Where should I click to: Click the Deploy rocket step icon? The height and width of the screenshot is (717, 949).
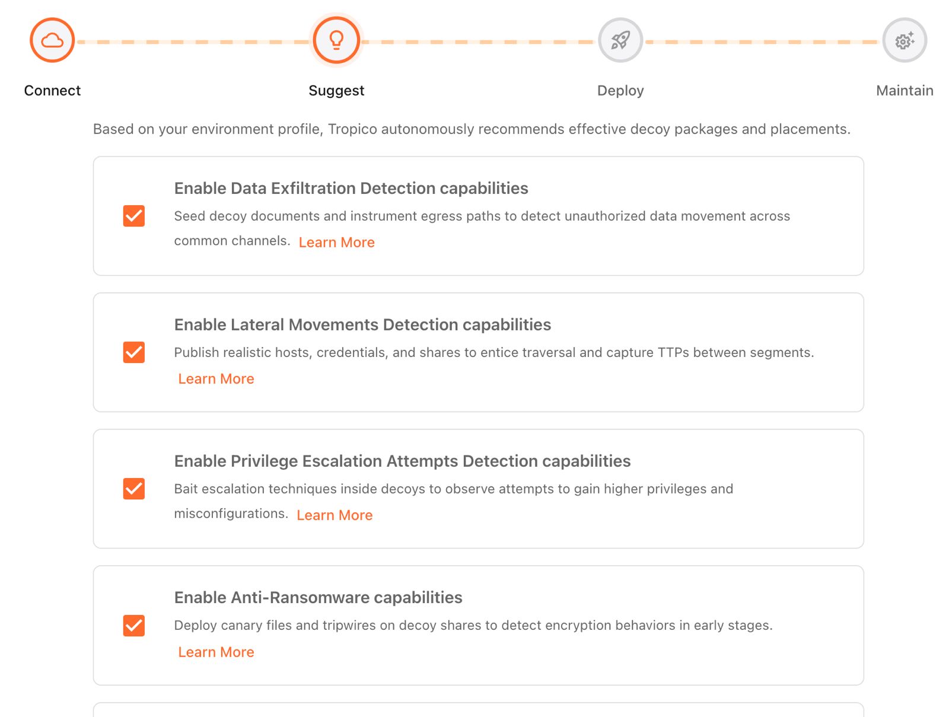click(x=620, y=40)
